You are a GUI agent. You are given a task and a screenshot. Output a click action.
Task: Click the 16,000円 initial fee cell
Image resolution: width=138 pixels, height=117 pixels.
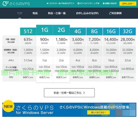(111, 51)
